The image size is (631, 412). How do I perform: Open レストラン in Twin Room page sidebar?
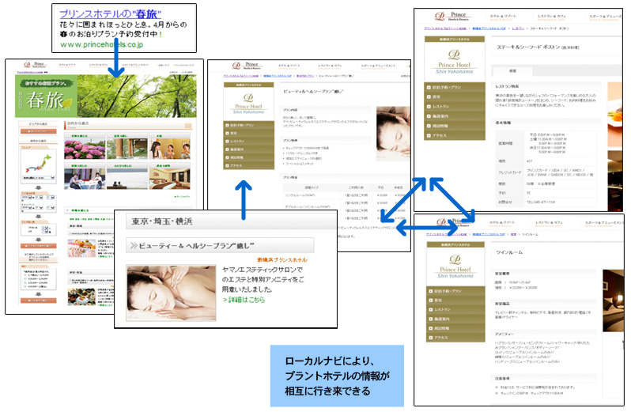tap(455, 309)
